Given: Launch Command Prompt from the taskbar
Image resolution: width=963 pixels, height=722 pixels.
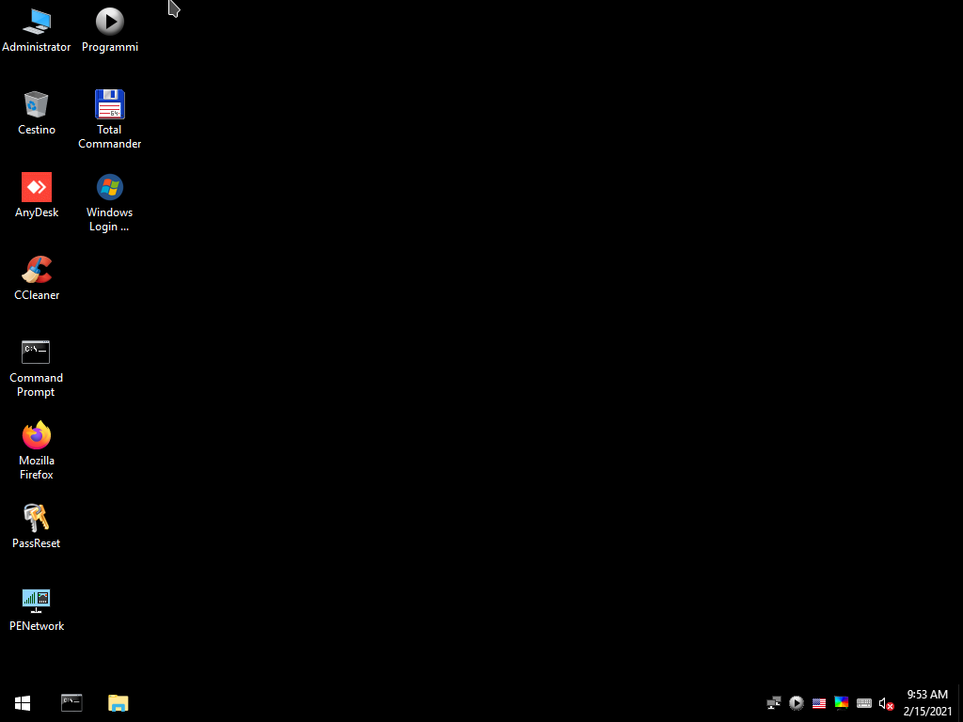Looking at the screenshot, I should [71, 703].
